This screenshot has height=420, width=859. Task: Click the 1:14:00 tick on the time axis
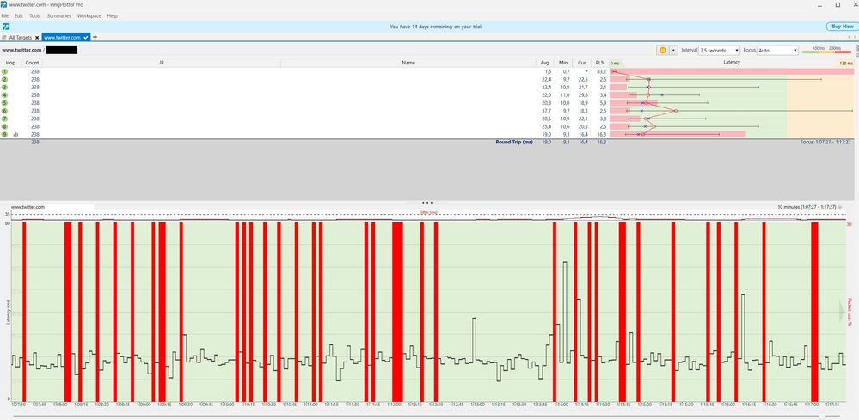561,405
